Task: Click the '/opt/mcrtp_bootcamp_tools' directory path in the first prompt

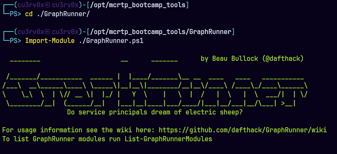Action: 138,5
